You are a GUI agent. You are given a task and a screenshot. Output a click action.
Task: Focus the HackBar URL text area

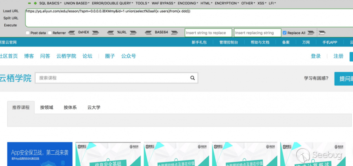click(189, 18)
